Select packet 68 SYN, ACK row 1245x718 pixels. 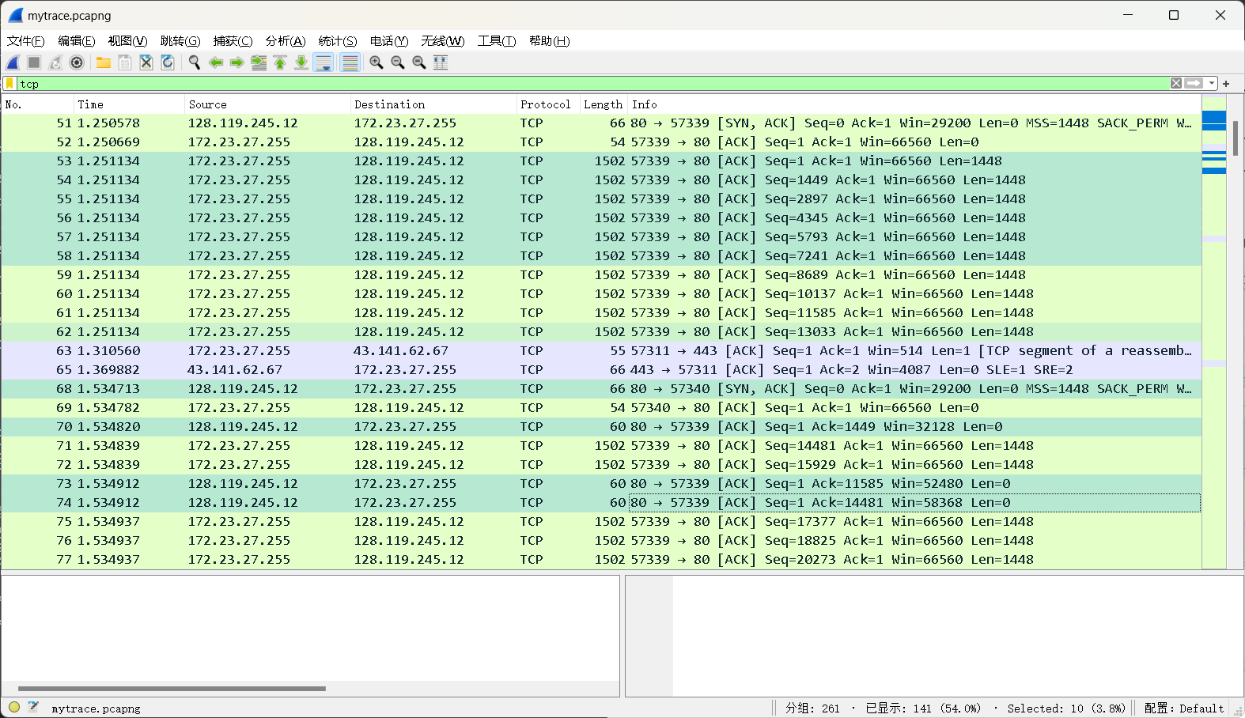tap(601, 389)
